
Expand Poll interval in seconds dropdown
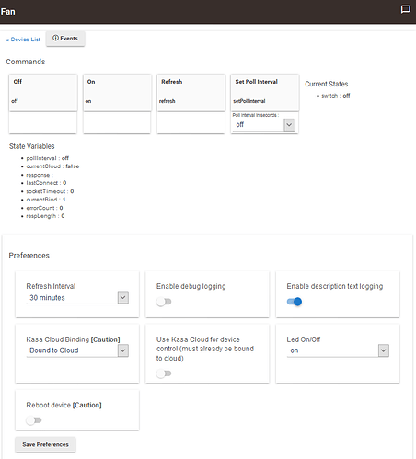[289, 125]
